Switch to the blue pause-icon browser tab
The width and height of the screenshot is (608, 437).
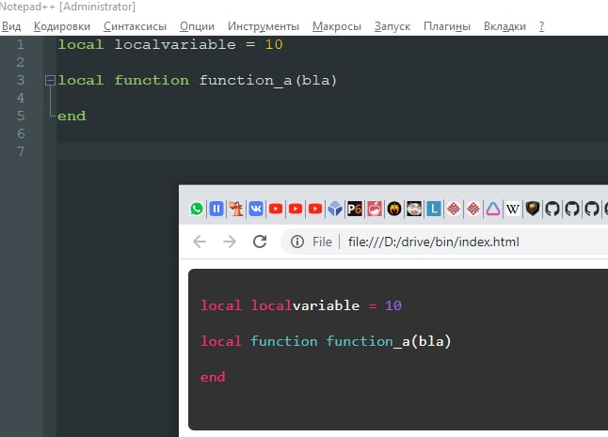[216, 209]
